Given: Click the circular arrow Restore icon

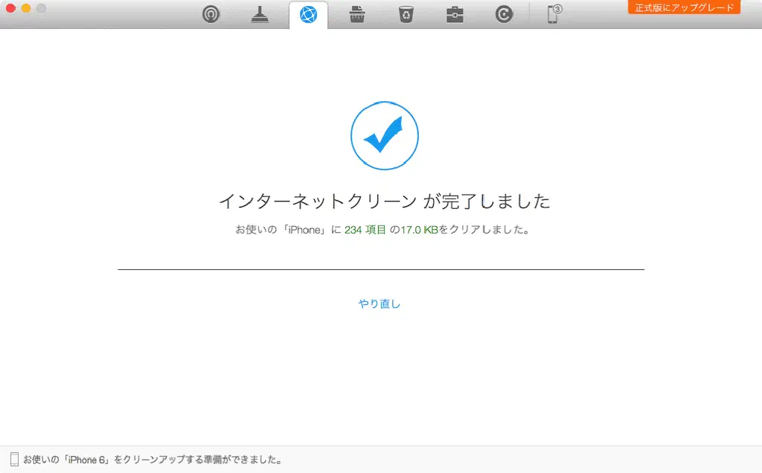Looking at the screenshot, I should click(504, 14).
